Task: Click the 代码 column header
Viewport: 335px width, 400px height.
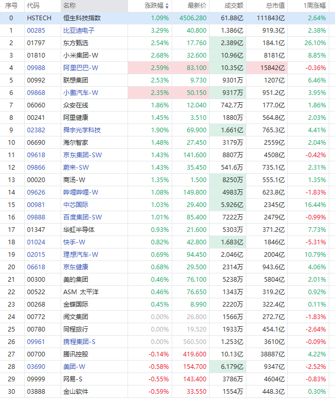Action: pos(33,6)
